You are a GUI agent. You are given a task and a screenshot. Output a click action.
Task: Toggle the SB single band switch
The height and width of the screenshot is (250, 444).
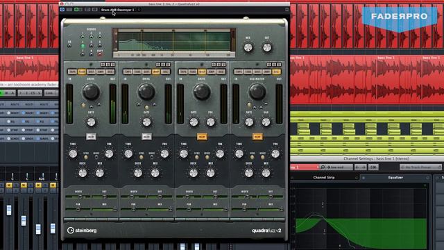point(69,46)
